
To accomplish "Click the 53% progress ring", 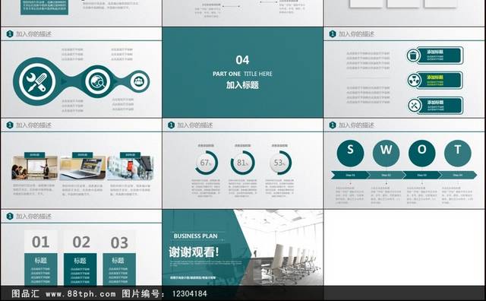I will [x=280, y=163].
